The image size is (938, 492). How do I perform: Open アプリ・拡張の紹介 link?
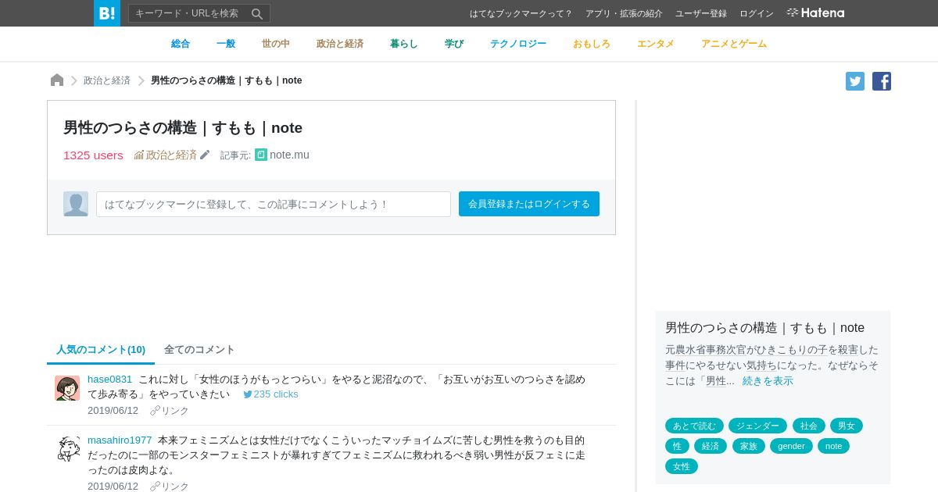click(x=624, y=13)
